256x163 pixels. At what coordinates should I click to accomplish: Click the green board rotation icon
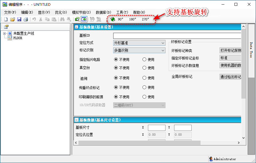pyautogui.click(x=113, y=19)
